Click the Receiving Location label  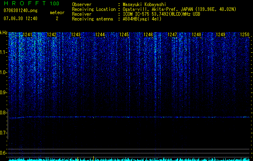click(x=94, y=9)
